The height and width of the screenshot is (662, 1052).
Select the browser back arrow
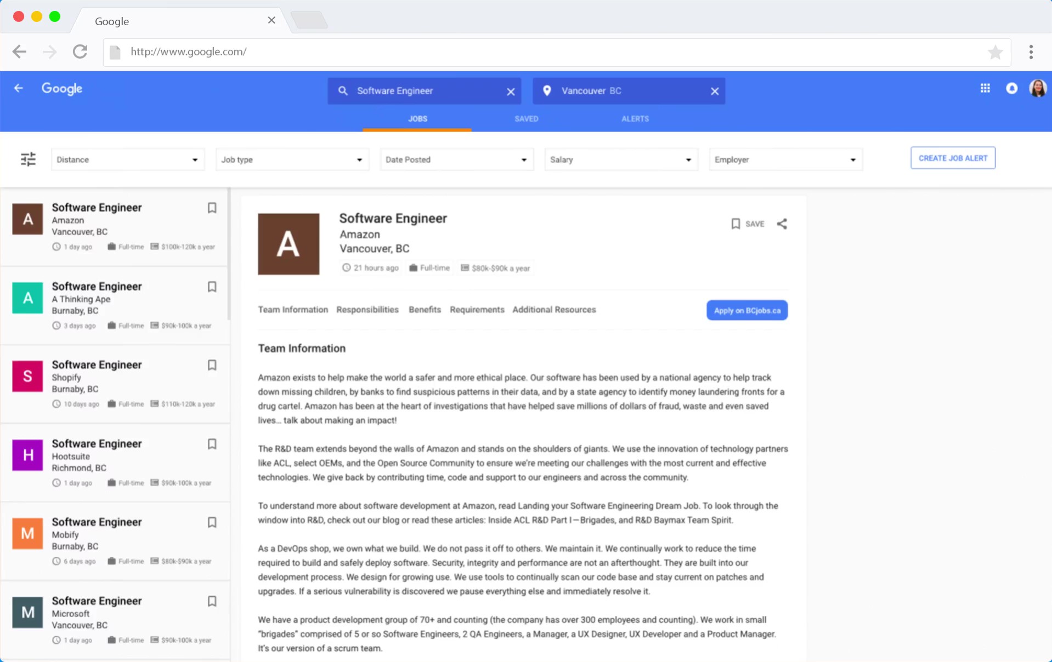coord(19,52)
